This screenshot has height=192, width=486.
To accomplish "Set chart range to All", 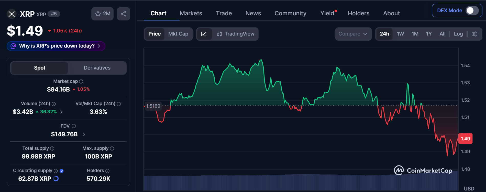I will tap(443, 34).
